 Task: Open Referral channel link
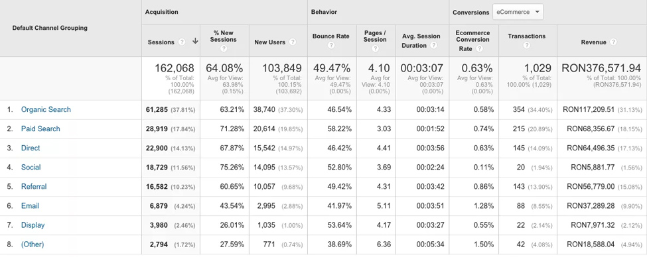coord(34,186)
